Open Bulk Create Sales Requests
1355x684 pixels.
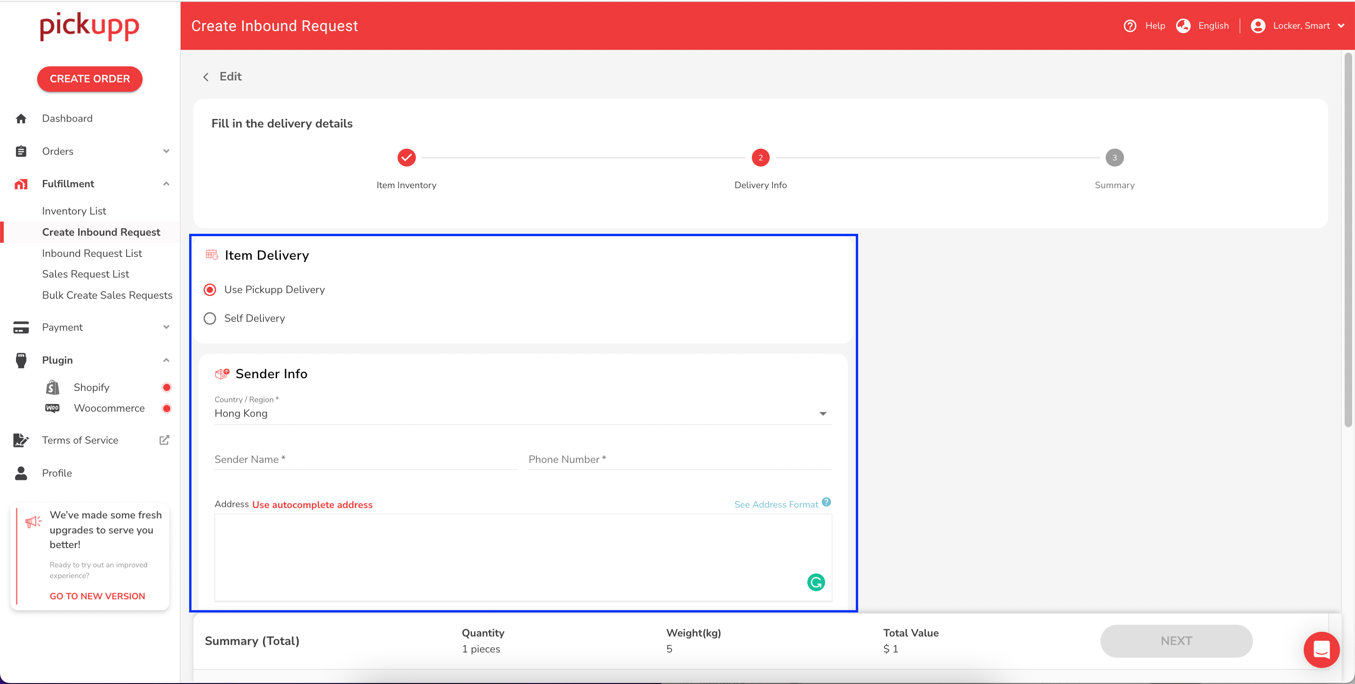(x=107, y=295)
